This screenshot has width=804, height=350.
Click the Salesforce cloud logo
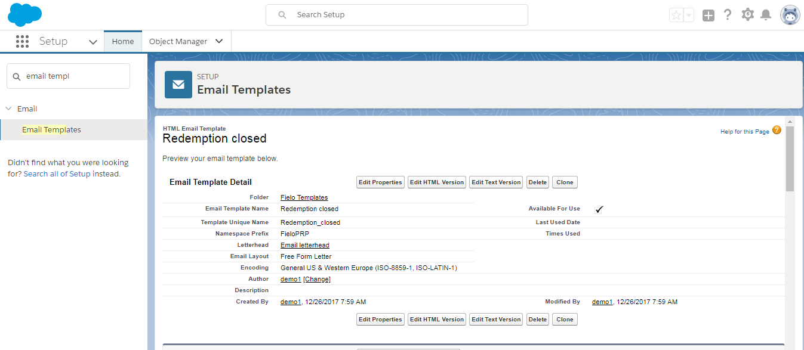point(24,14)
